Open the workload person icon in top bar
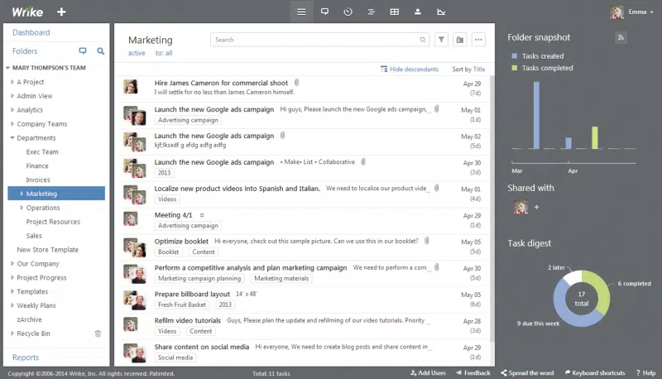 point(418,12)
